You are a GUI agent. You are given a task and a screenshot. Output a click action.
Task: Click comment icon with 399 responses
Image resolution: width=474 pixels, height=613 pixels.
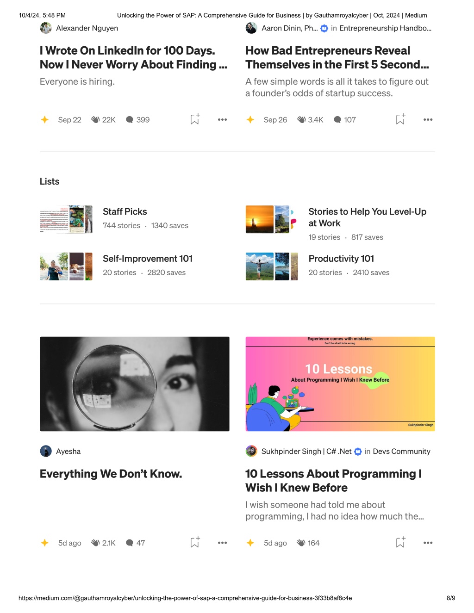tap(130, 119)
